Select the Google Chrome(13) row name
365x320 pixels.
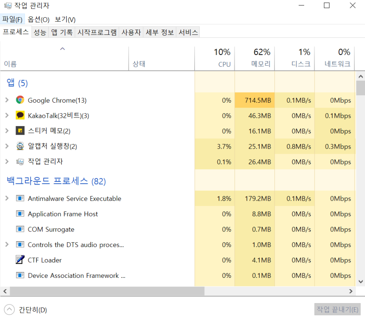pos(57,100)
